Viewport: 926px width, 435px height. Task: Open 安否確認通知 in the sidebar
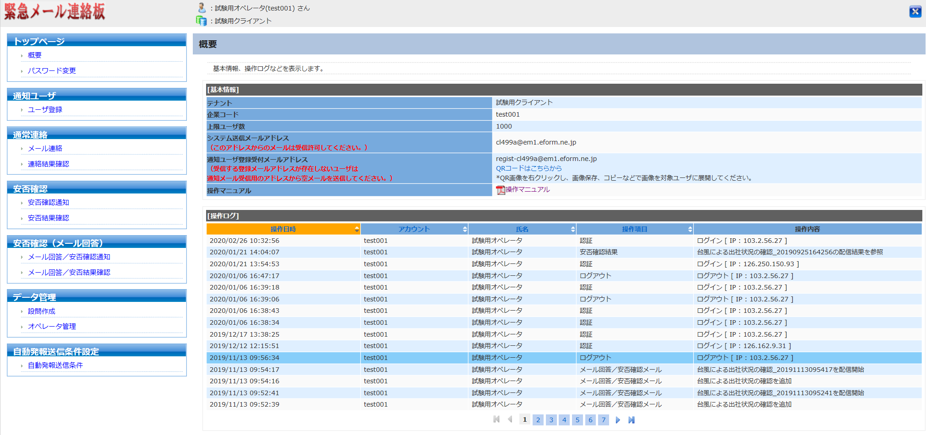click(48, 202)
